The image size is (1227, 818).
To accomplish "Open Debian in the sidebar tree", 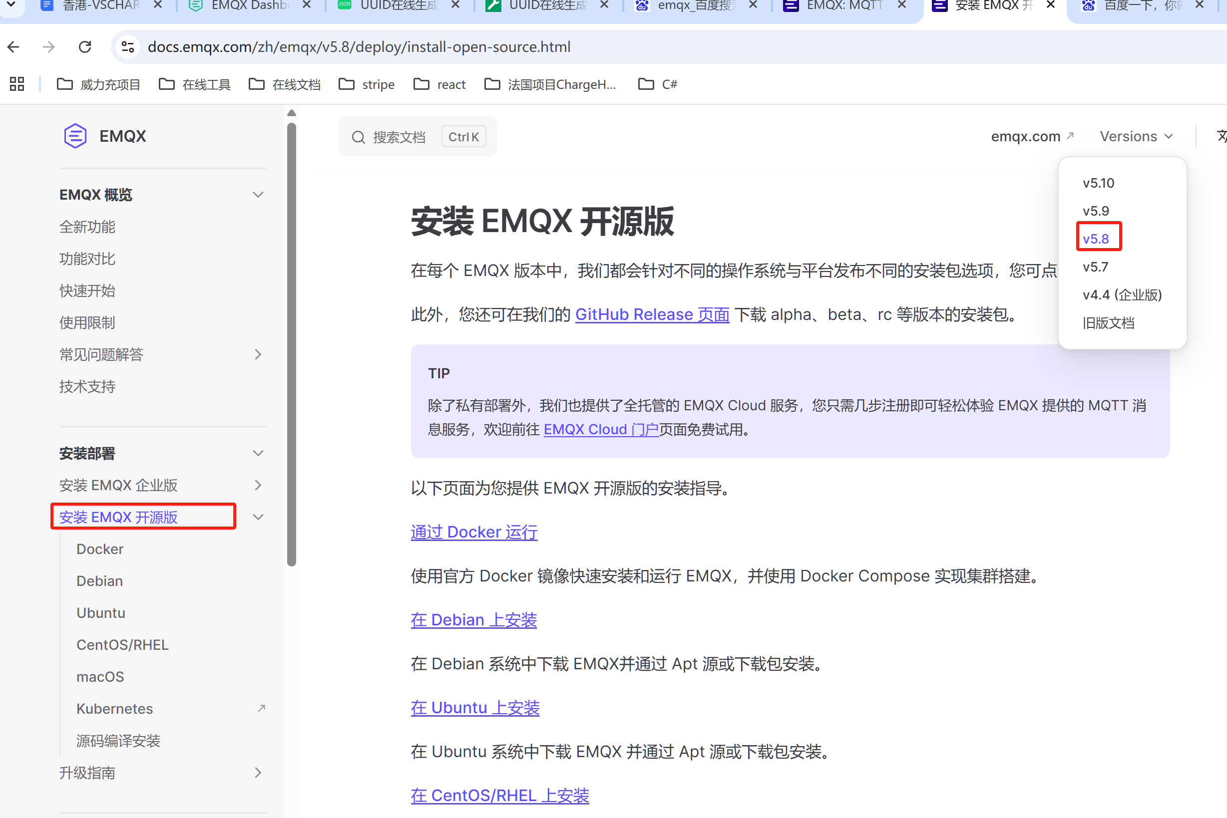I will pyautogui.click(x=100, y=580).
